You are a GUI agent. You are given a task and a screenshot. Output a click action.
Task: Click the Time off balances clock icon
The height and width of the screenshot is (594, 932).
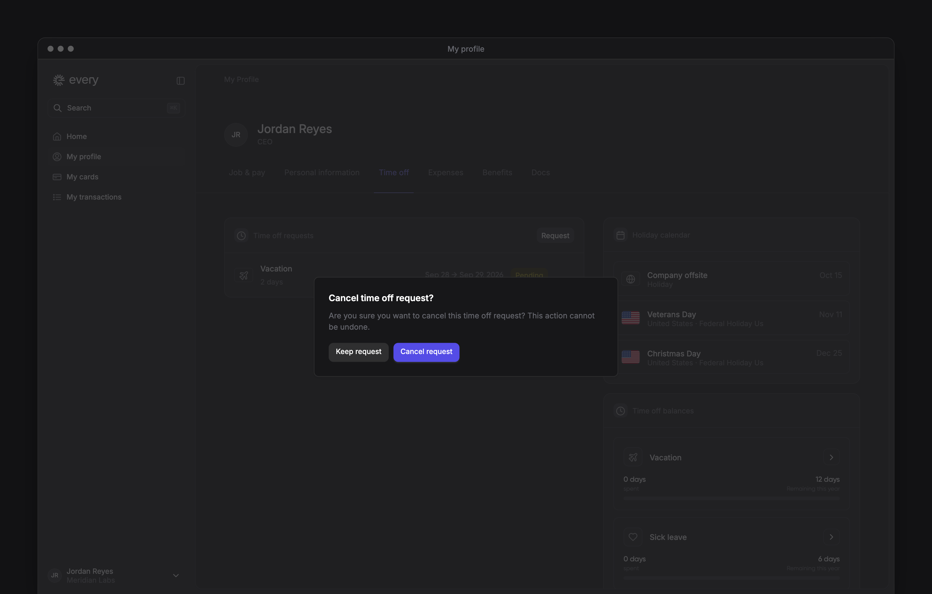621,411
